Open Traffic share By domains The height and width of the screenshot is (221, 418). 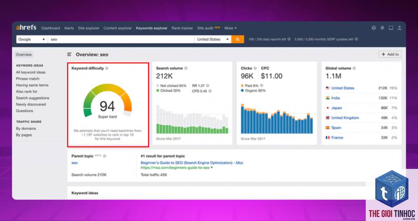26,128
